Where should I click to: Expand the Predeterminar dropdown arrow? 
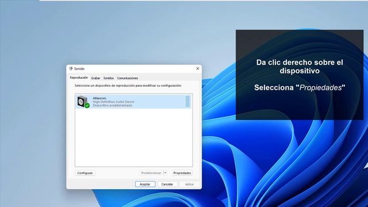click(x=165, y=173)
